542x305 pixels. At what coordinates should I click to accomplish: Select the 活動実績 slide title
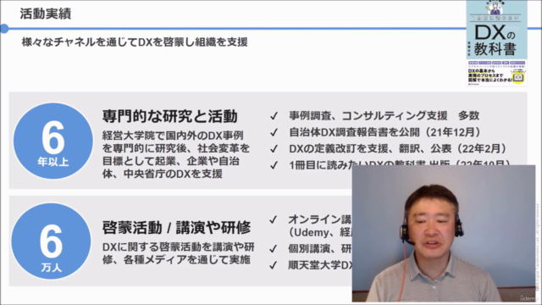click(x=45, y=14)
